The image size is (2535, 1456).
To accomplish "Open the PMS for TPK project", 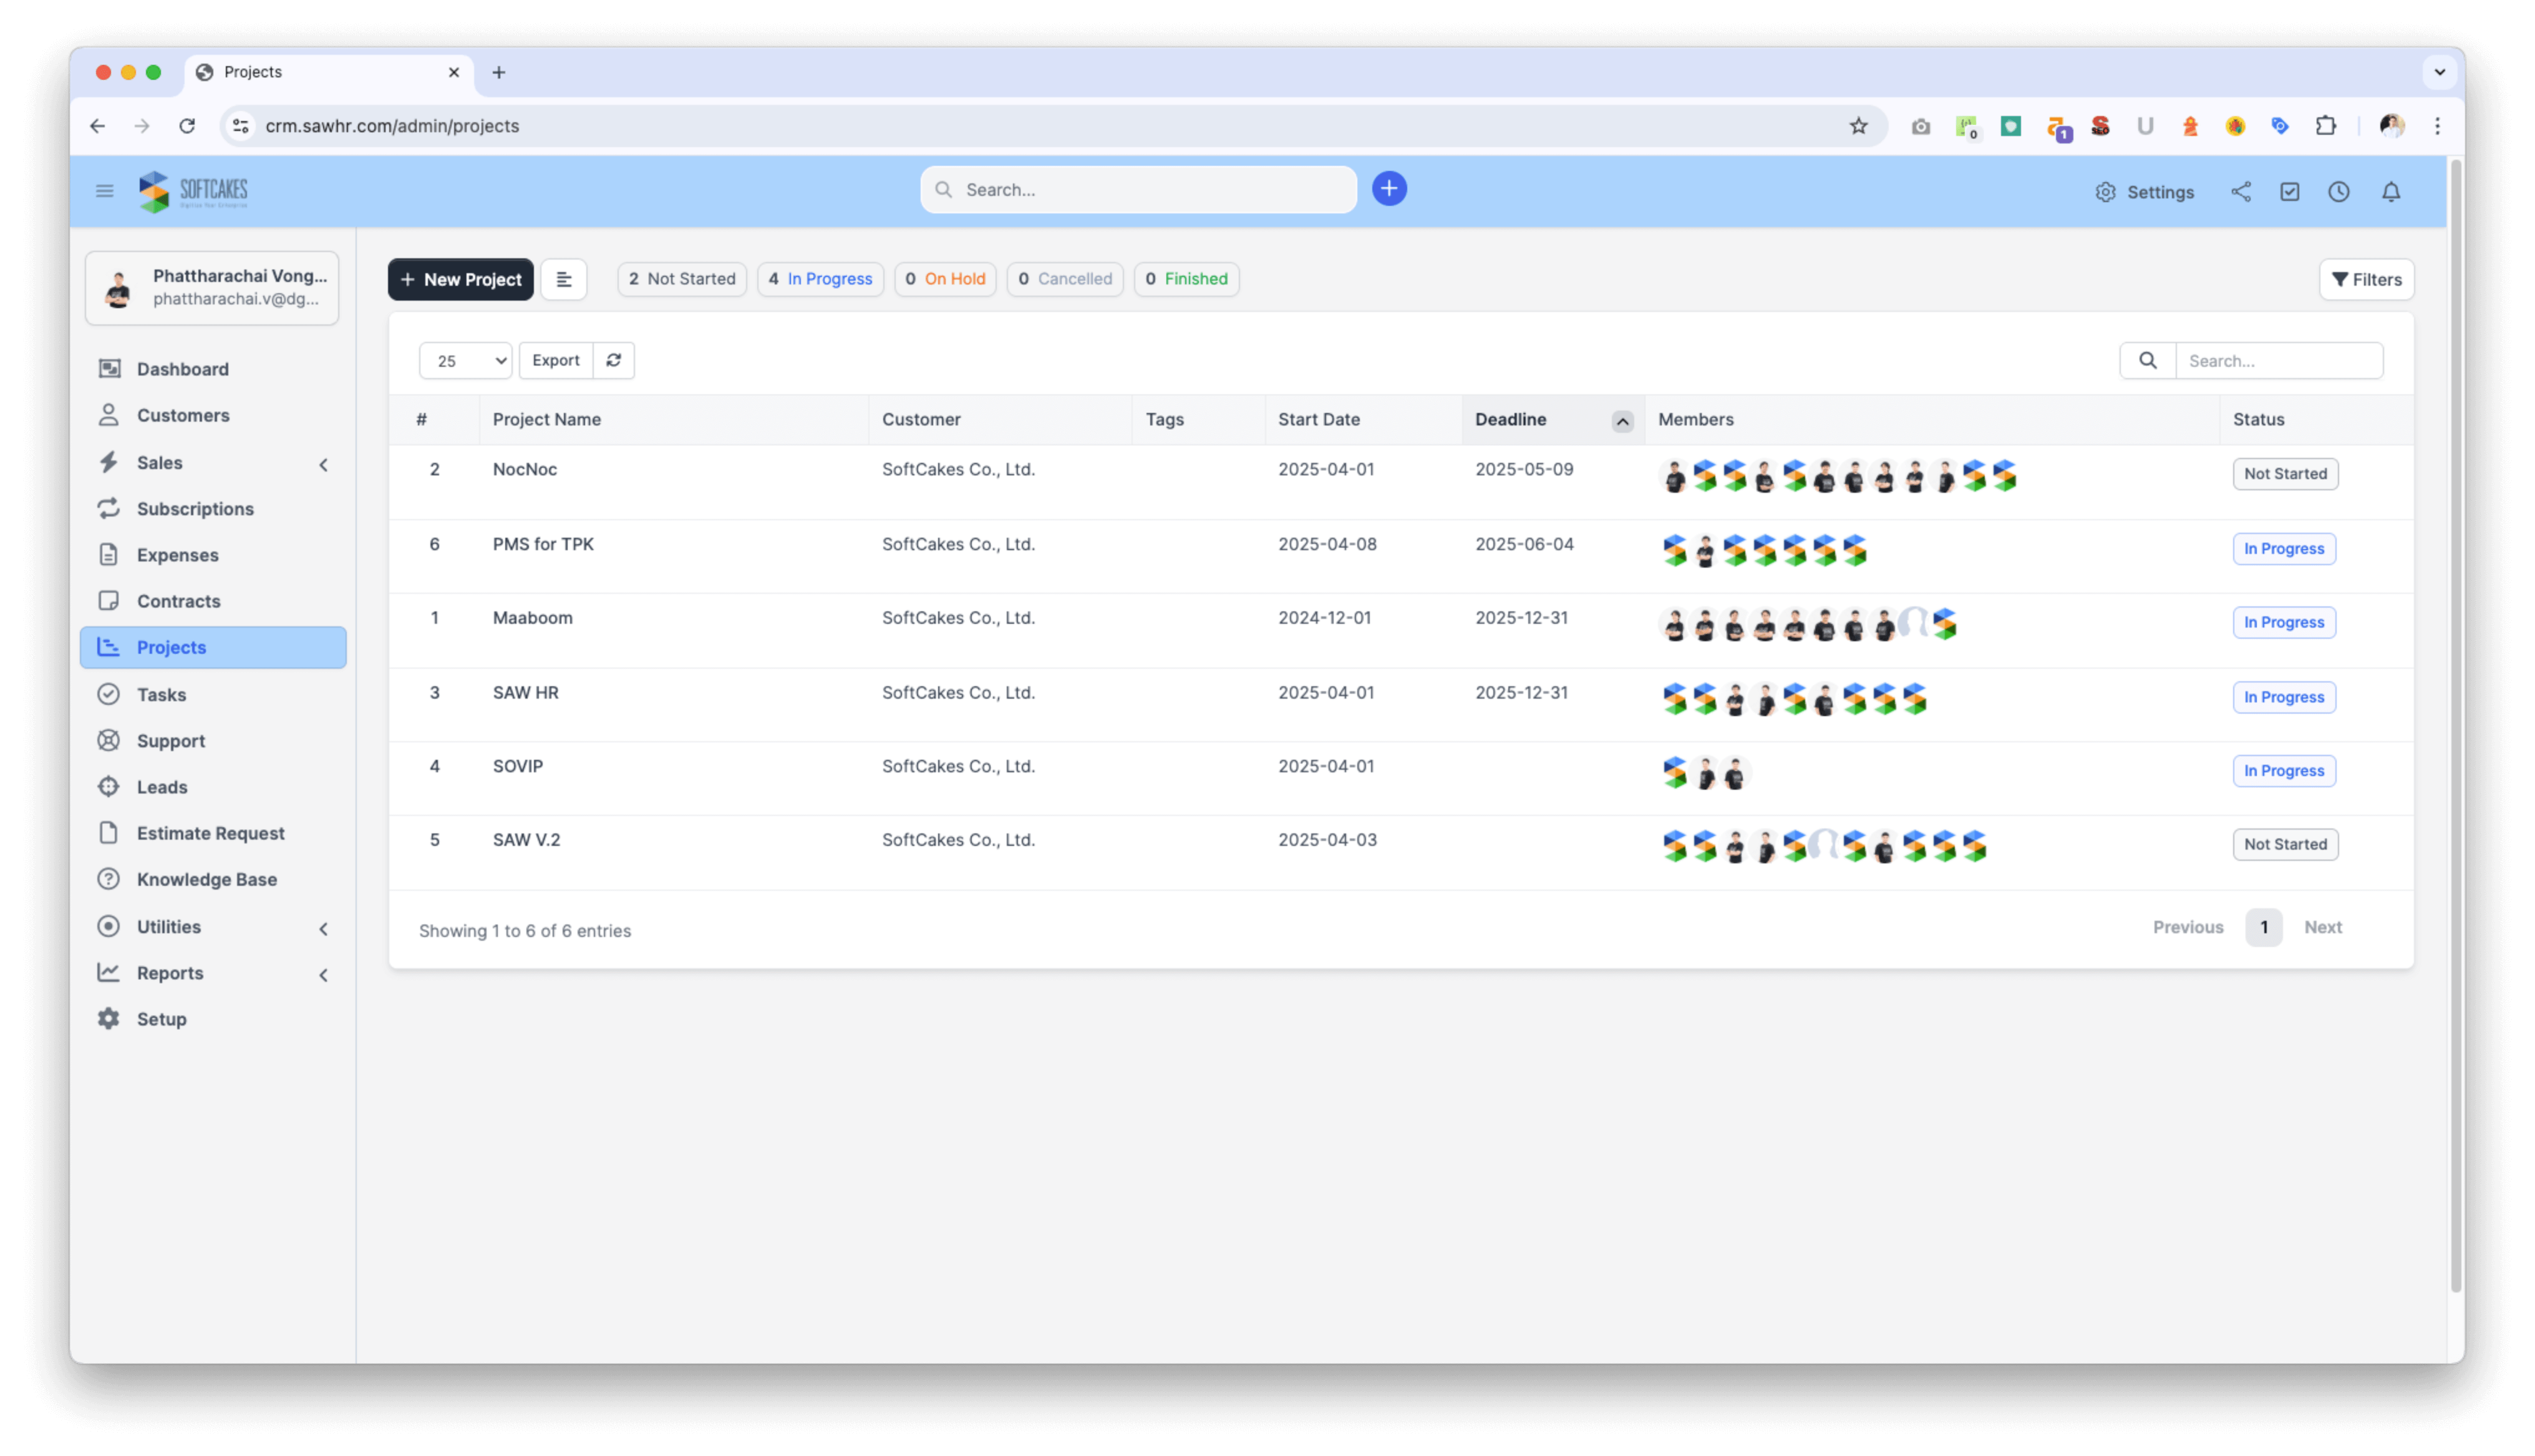I will coord(543,544).
